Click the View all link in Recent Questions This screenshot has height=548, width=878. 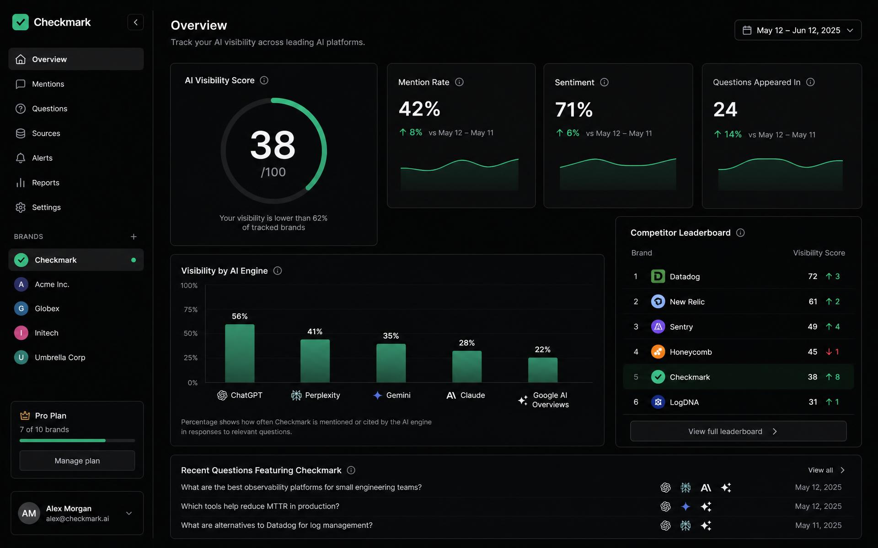click(820, 470)
